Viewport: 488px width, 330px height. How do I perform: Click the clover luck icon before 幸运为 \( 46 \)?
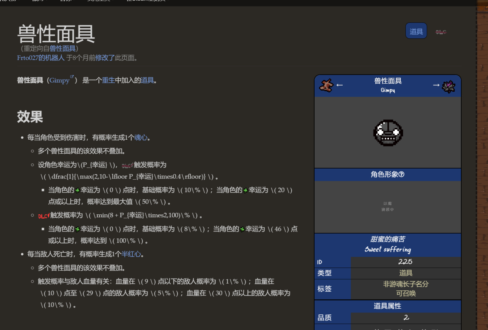tap(242, 230)
